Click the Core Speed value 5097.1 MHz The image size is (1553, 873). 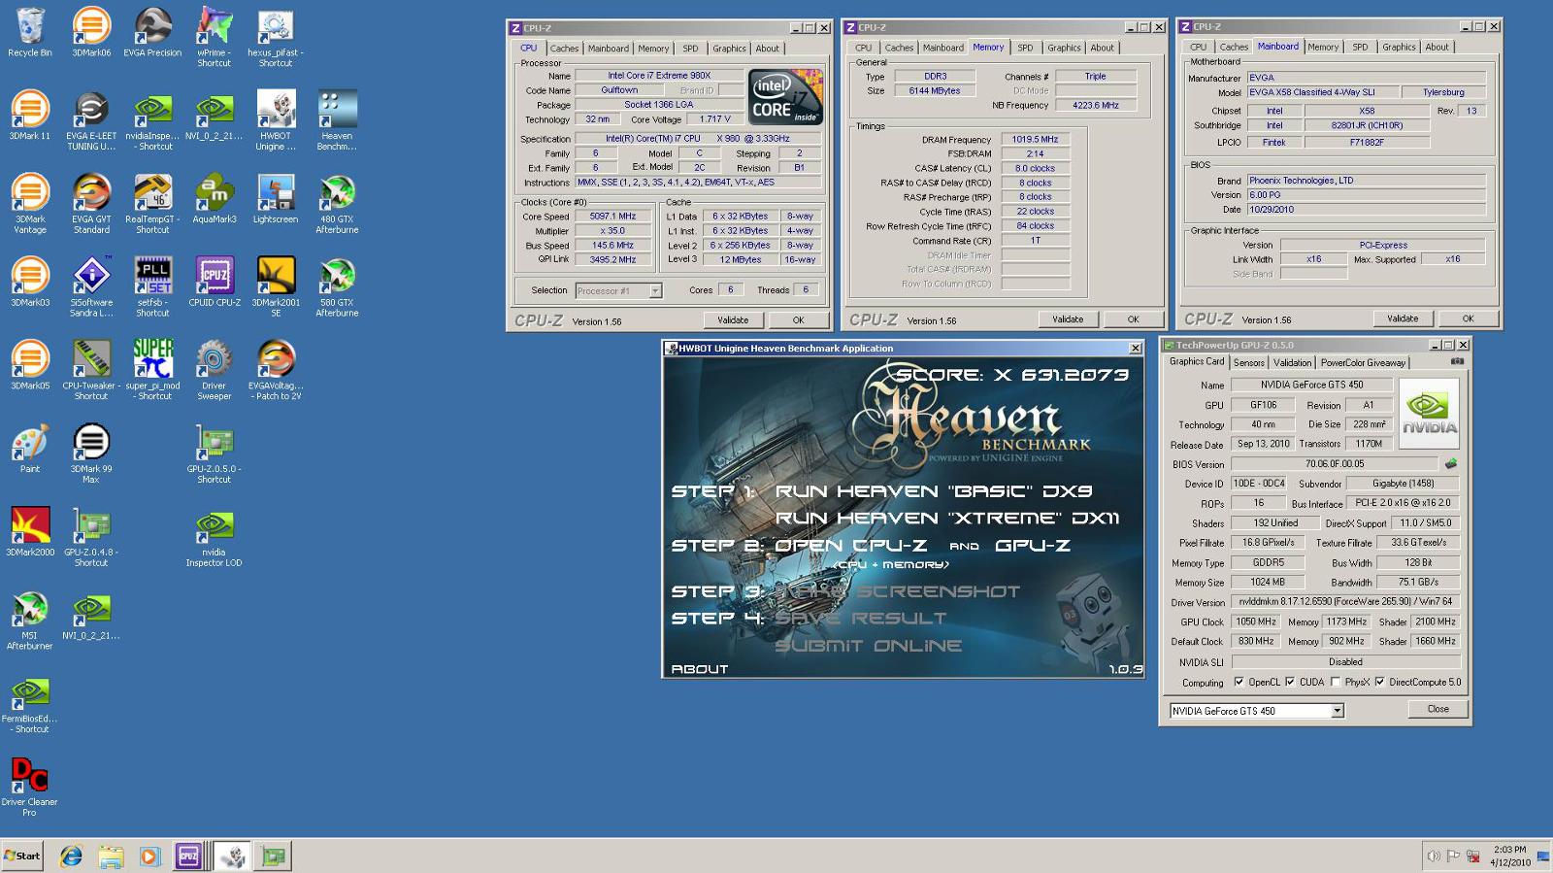pos(612,217)
